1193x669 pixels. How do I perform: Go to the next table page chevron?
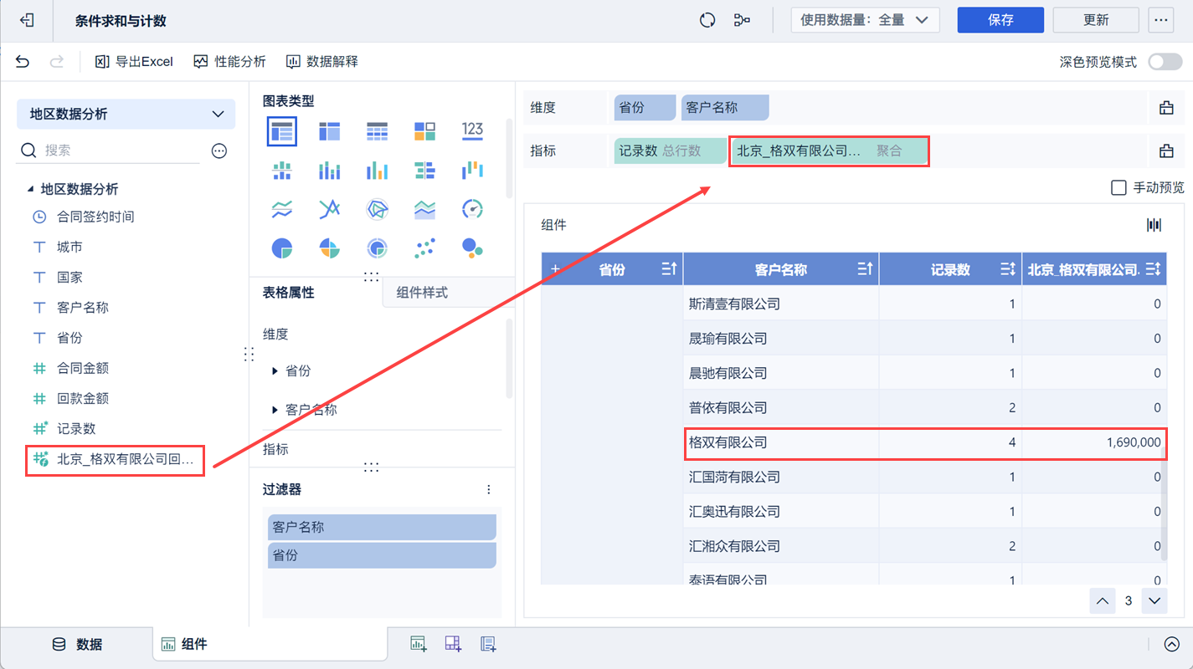[x=1154, y=600]
